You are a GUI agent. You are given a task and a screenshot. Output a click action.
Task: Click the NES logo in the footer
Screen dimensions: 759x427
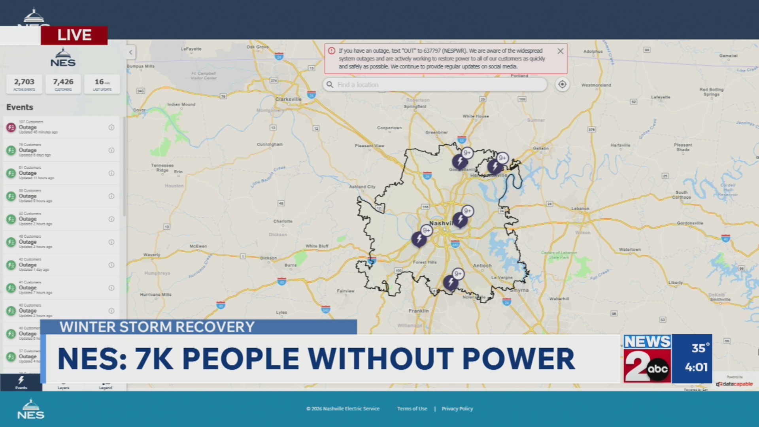pyautogui.click(x=31, y=409)
